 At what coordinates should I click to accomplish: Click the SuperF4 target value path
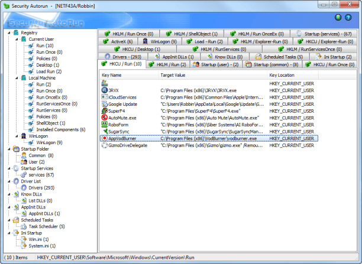coord(201,111)
